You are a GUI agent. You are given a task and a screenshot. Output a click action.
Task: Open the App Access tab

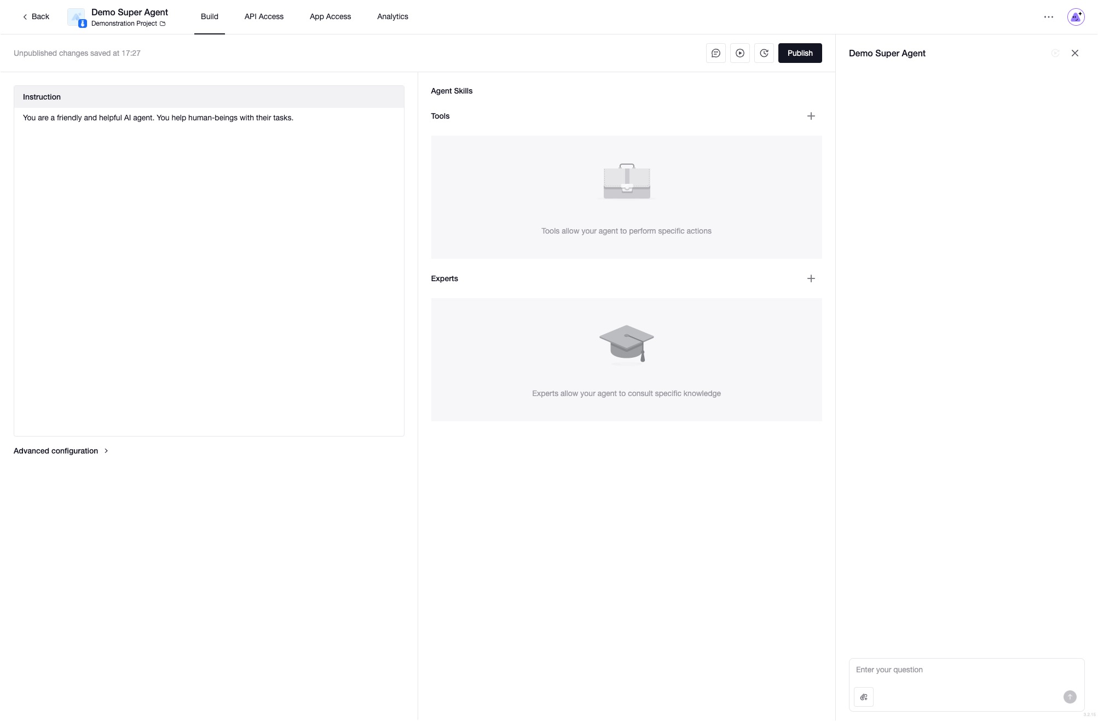pos(331,16)
